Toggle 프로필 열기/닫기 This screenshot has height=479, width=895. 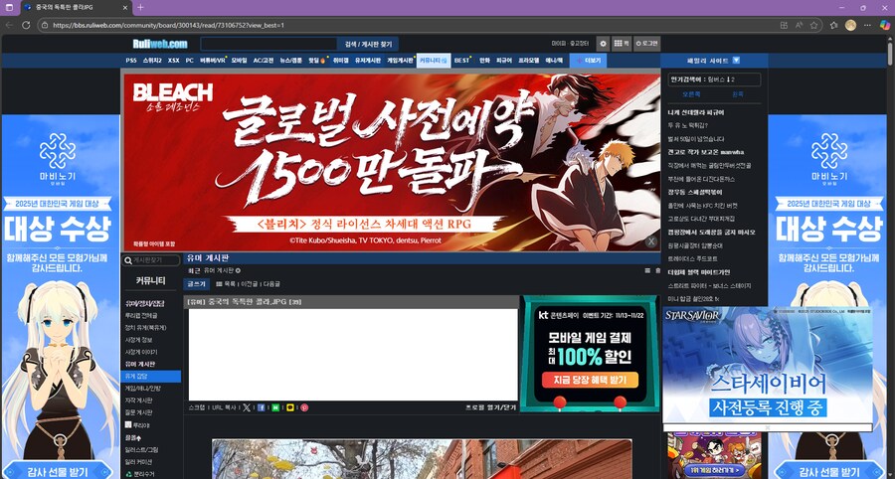click(491, 407)
